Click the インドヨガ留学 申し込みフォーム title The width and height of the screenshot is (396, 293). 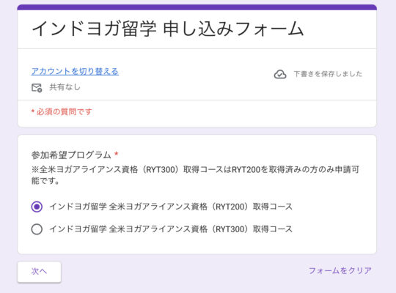[x=168, y=29]
